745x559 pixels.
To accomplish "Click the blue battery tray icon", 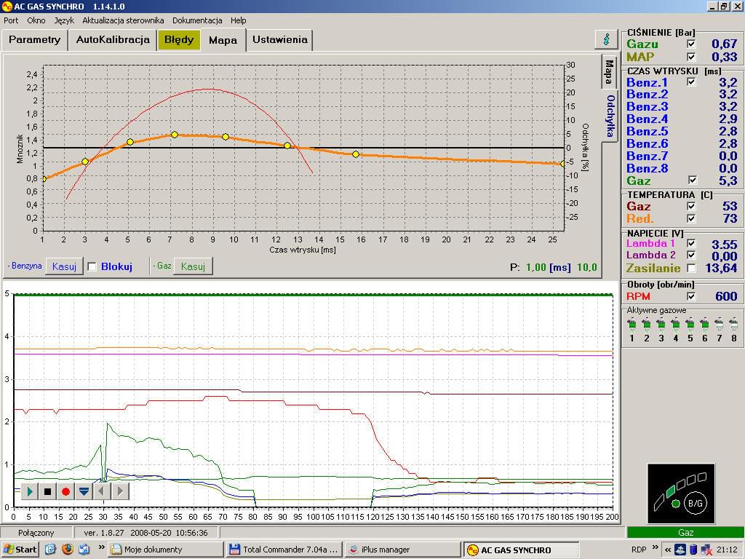I will tap(693, 550).
